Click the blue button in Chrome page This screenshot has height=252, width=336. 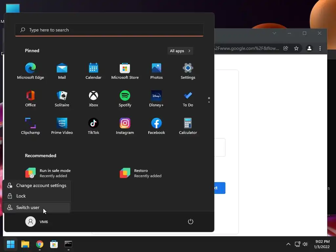click(x=220, y=188)
